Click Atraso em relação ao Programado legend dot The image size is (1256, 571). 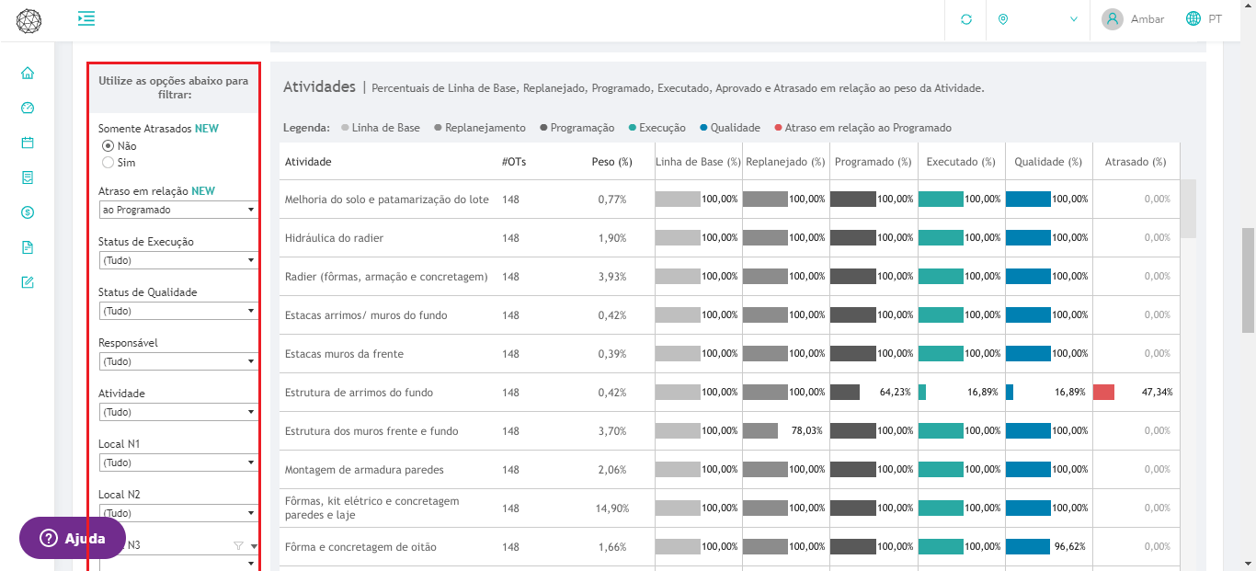click(x=778, y=128)
